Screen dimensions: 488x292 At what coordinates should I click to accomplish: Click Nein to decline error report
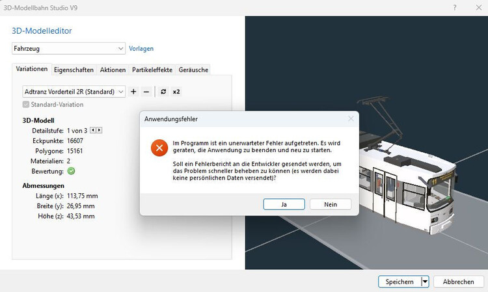click(331, 204)
